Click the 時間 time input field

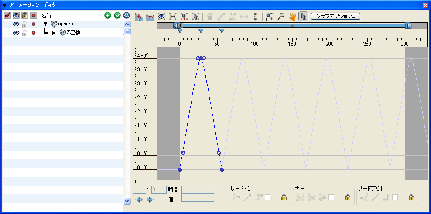click(198, 190)
